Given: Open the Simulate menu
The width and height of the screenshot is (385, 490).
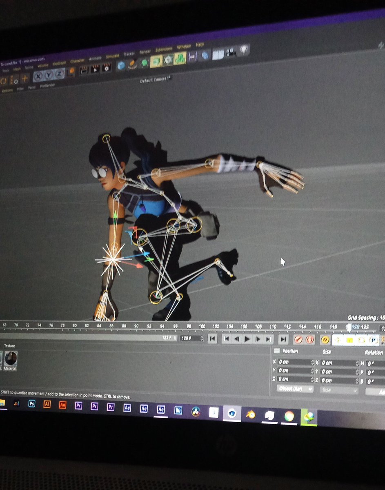Looking at the screenshot, I should click(113, 56).
